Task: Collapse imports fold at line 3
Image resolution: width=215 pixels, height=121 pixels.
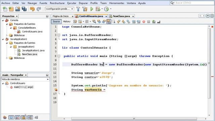Action: coord(59,35)
